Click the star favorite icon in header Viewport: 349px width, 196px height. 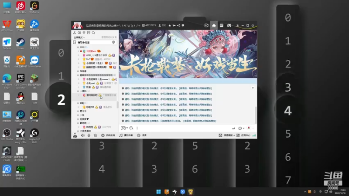(x=170, y=26)
